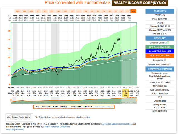Enable the Splits legend item
This screenshot has height=134, width=178.
tap(110, 107)
